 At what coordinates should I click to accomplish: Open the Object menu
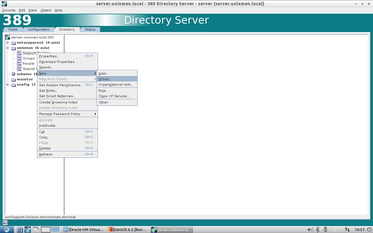[46, 10]
